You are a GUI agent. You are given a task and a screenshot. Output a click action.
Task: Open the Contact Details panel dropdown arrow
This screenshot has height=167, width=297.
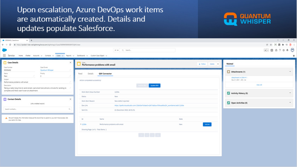pos(70,99)
